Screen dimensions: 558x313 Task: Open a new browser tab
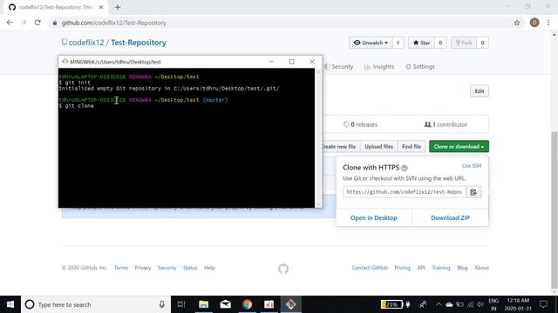(x=118, y=7)
